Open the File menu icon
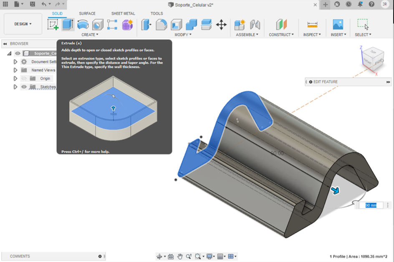Image resolution: width=394 pixels, height=262 pixels. tap(17, 4)
